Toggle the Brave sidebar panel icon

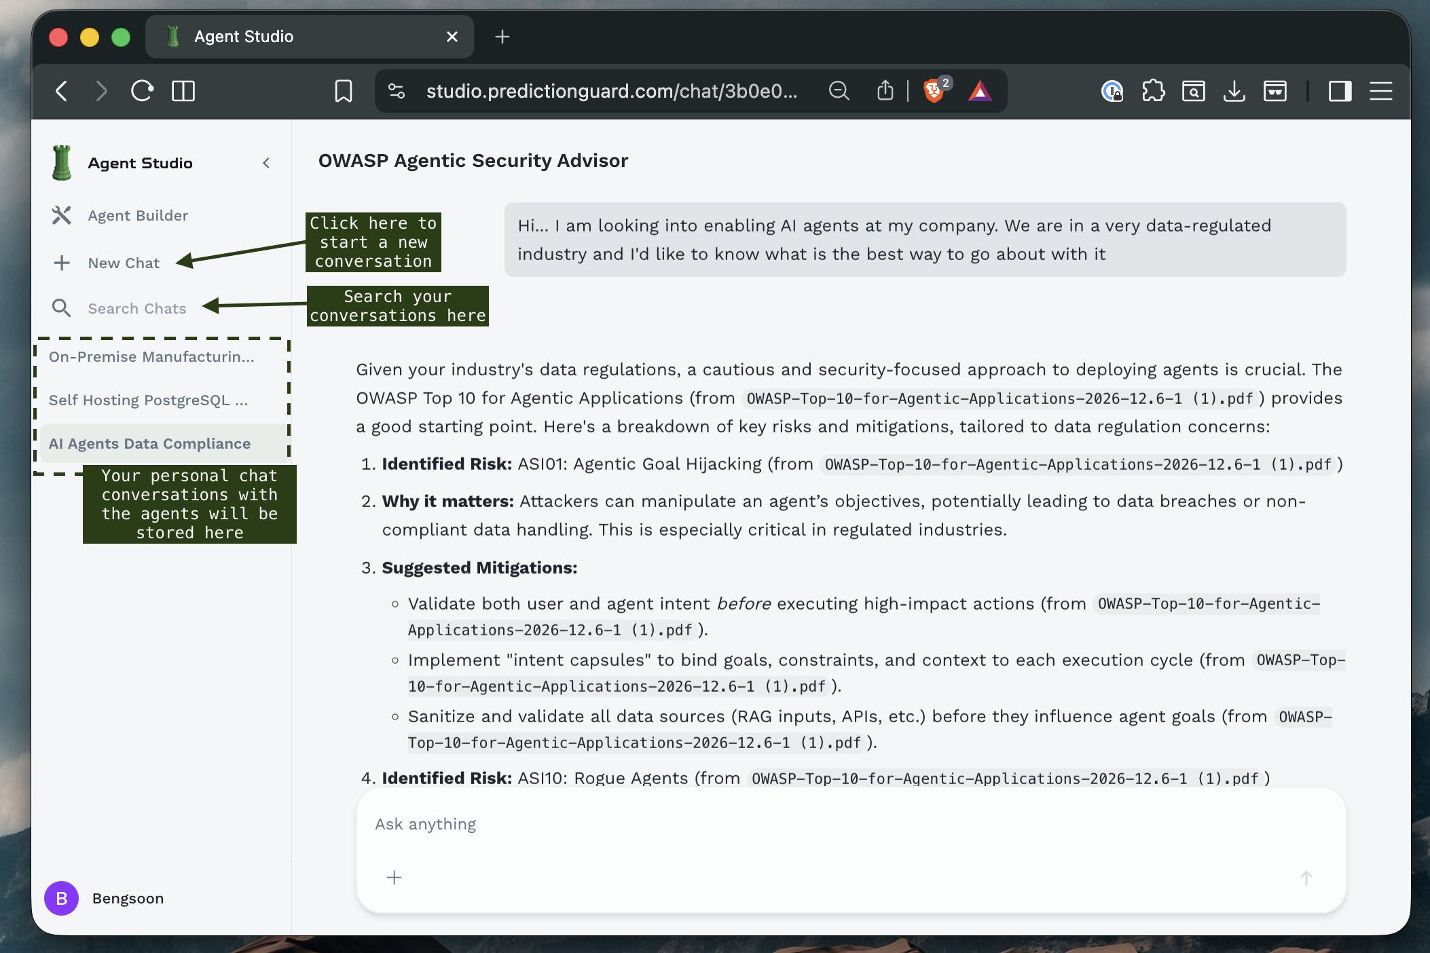(x=1340, y=91)
